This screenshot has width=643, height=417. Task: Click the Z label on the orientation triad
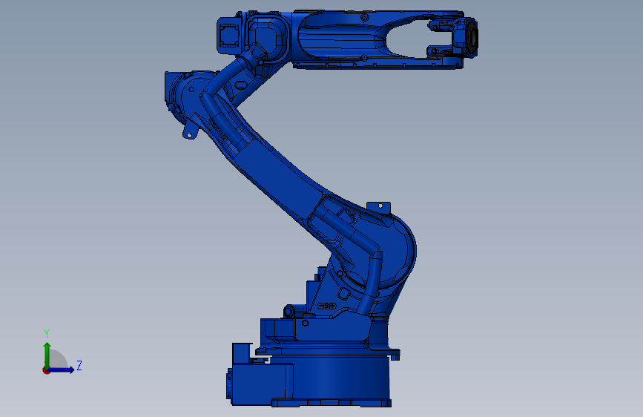point(79,365)
